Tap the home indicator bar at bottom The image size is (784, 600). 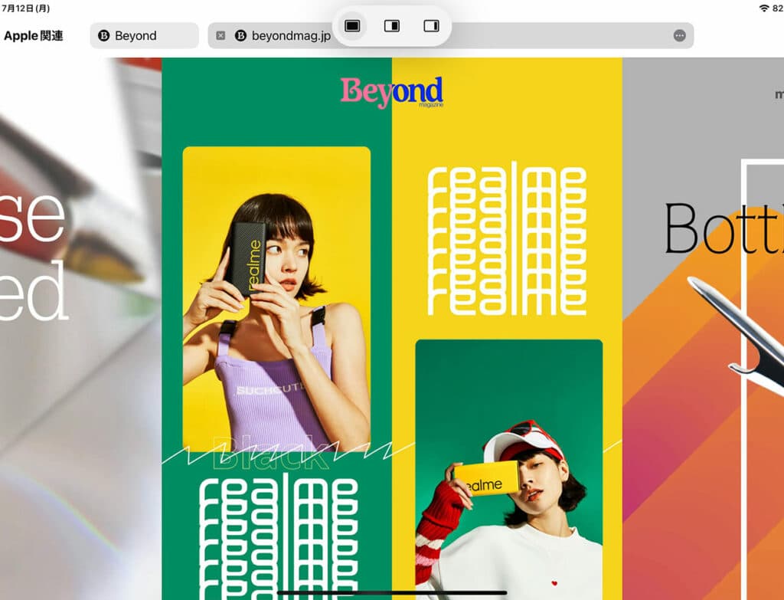pyautogui.click(x=392, y=593)
